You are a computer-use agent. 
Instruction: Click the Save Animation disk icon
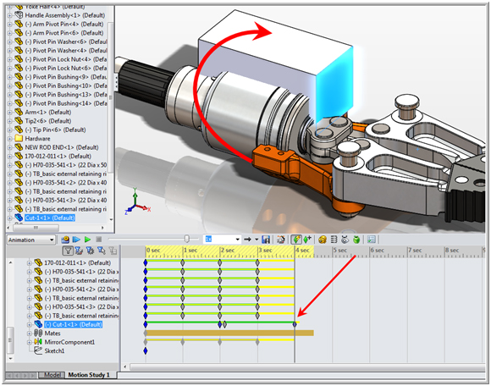pyautogui.click(x=266, y=240)
